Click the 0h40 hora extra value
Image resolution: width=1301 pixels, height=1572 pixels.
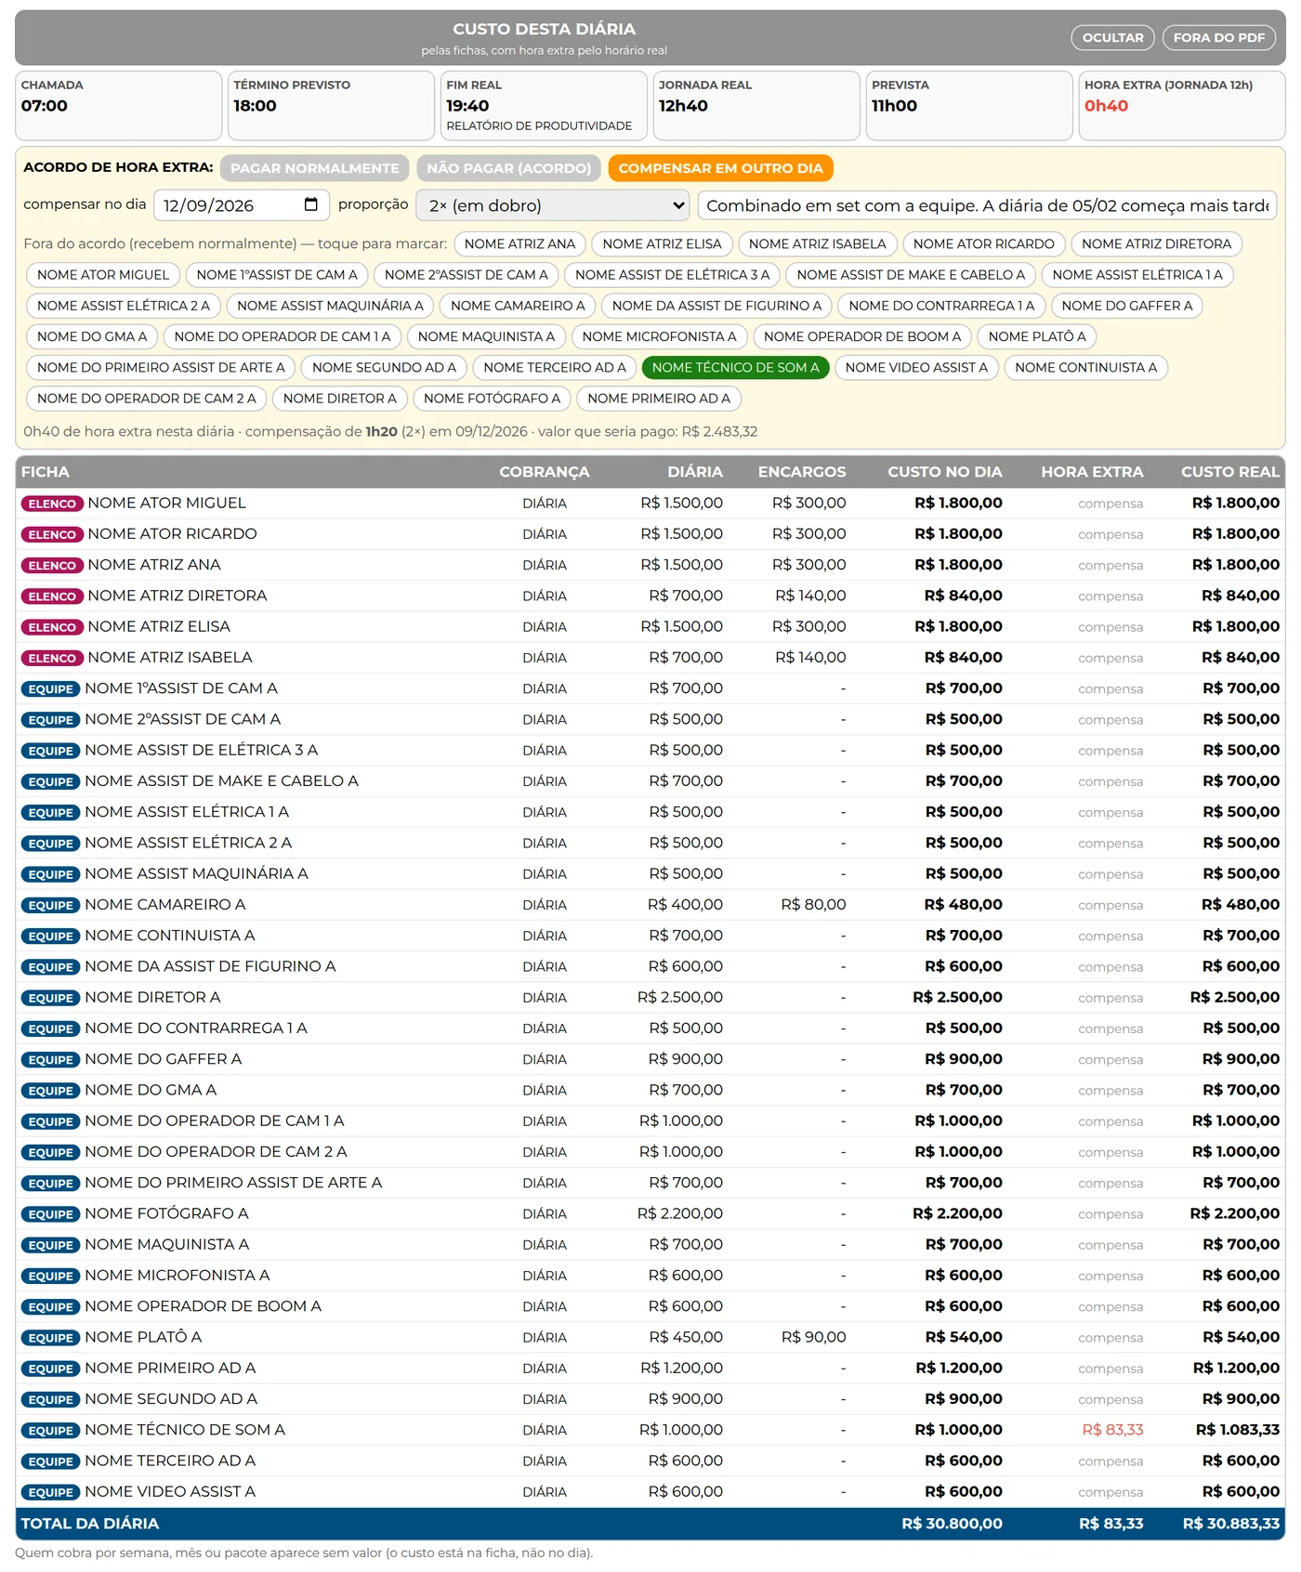point(1106,106)
